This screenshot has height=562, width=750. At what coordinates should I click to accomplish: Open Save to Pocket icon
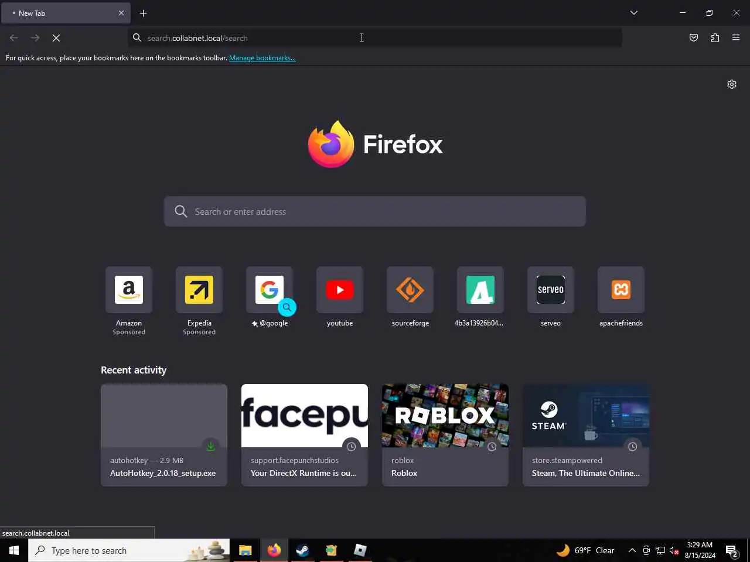pyautogui.click(x=694, y=37)
